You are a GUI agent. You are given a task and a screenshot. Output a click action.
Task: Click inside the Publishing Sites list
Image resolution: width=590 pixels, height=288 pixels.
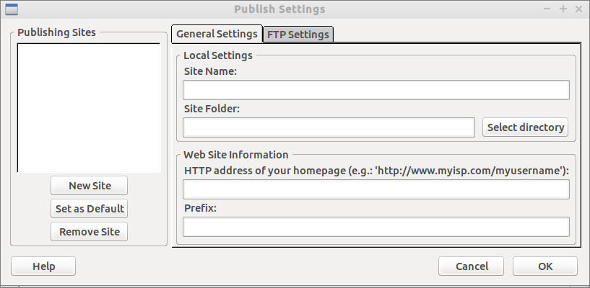coord(89,108)
